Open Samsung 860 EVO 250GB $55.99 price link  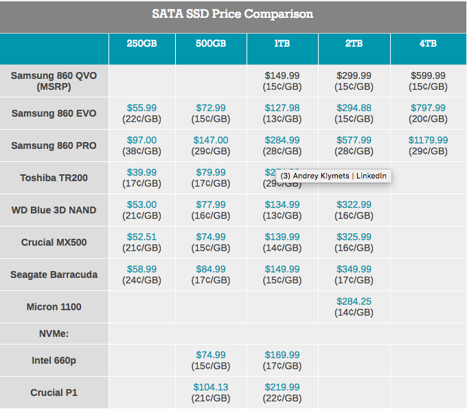141,108
